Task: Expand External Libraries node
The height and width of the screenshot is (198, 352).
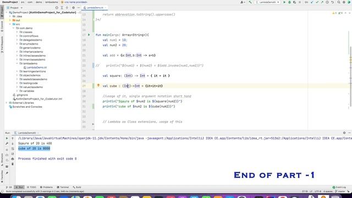Action: pyautogui.click(x=7, y=103)
